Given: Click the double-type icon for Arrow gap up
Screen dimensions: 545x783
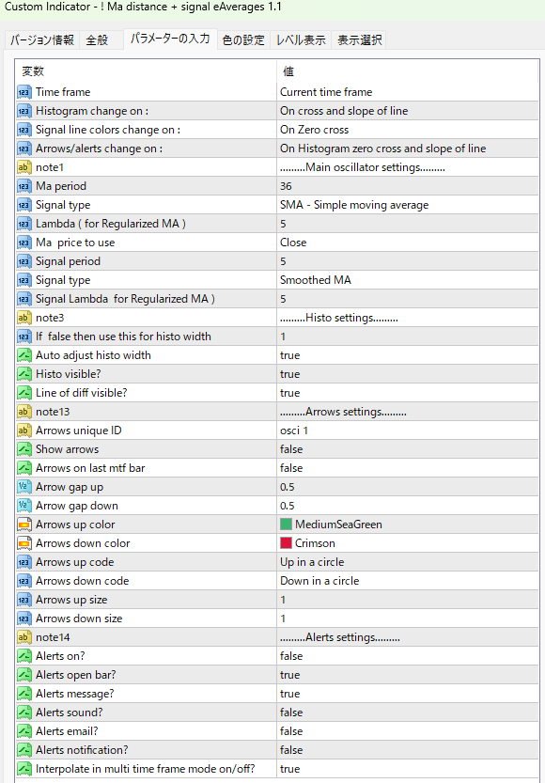Looking at the screenshot, I should 23,487.
